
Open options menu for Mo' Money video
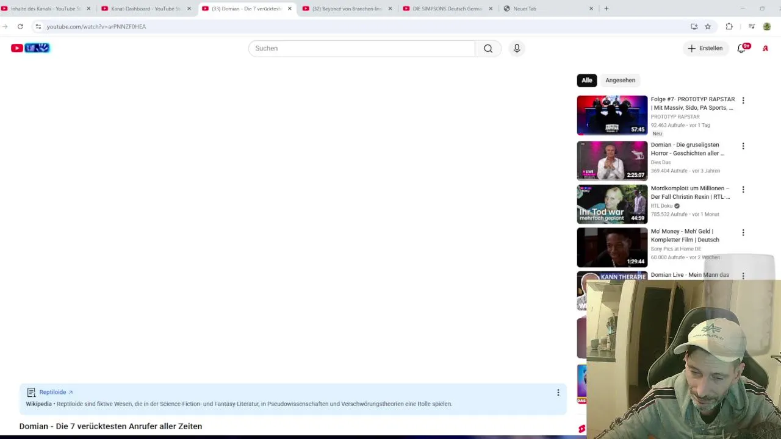(x=743, y=232)
